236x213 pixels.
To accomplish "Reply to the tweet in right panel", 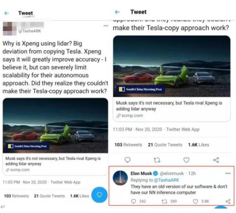I will (128, 160).
